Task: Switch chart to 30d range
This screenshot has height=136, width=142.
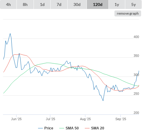Action: coord(77,4)
